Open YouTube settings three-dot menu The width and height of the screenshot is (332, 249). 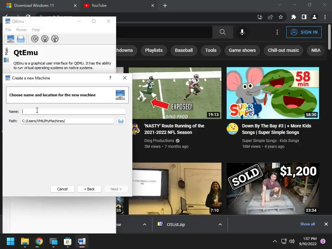pos(277,32)
